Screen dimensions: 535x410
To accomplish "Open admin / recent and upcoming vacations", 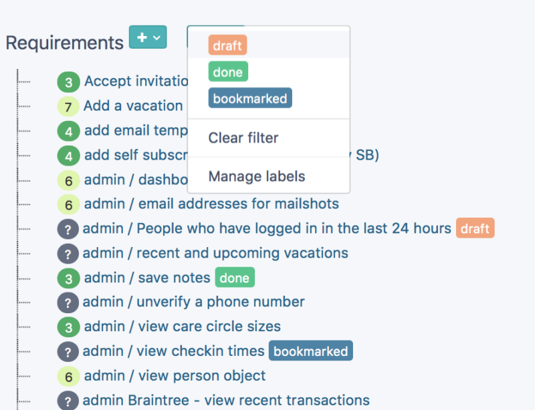I will [215, 253].
